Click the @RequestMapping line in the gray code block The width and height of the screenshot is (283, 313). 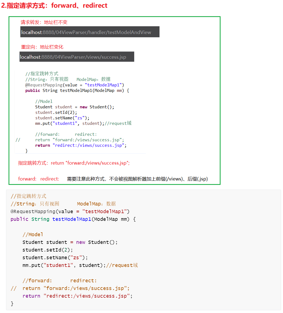(x=70, y=212)
